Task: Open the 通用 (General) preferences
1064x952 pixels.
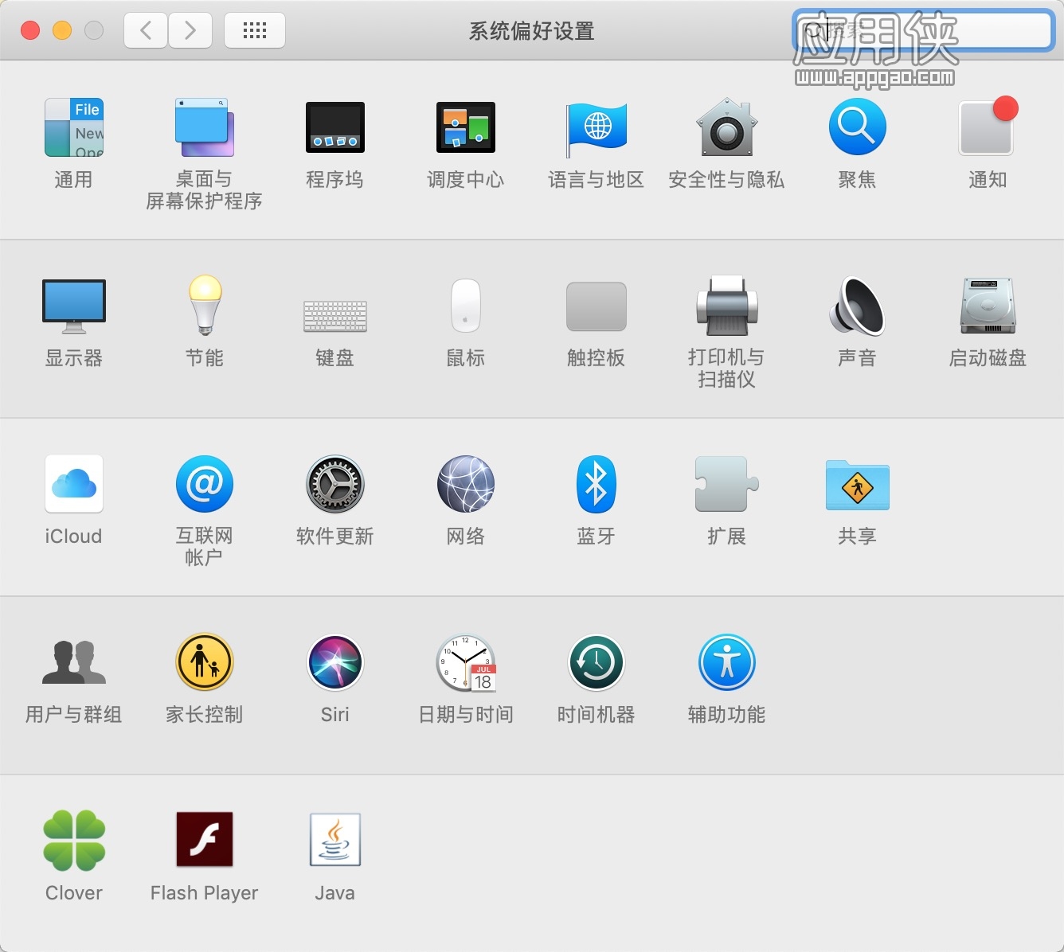Action: [74, 127]
